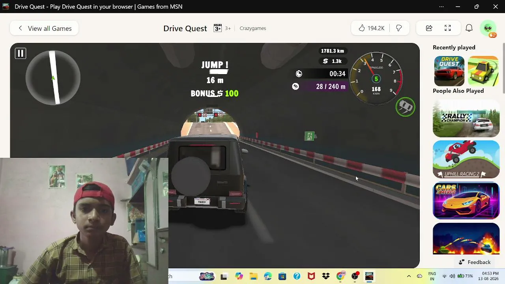
Task: Switch the ENG IN input language
Action: [x=432, y=276]
